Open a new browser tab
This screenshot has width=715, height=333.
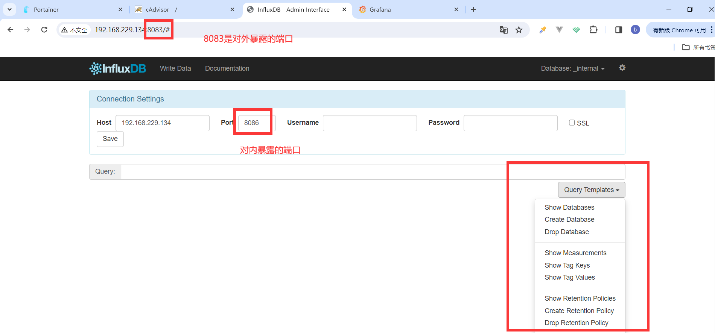click(473, 9)
